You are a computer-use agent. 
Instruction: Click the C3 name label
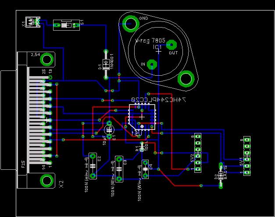tap(125, 162)
